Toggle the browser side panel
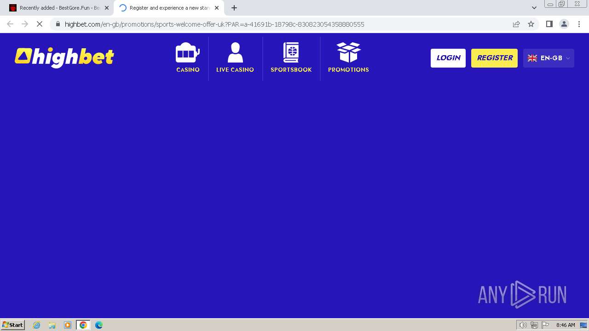Screen dimensions: 589x331 (x=549, y=24)
